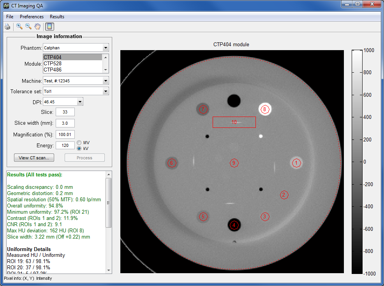The width and height of the screenshot is (384, 286).
Task: Select the Zoom Out tool
Action: (28, 26)
